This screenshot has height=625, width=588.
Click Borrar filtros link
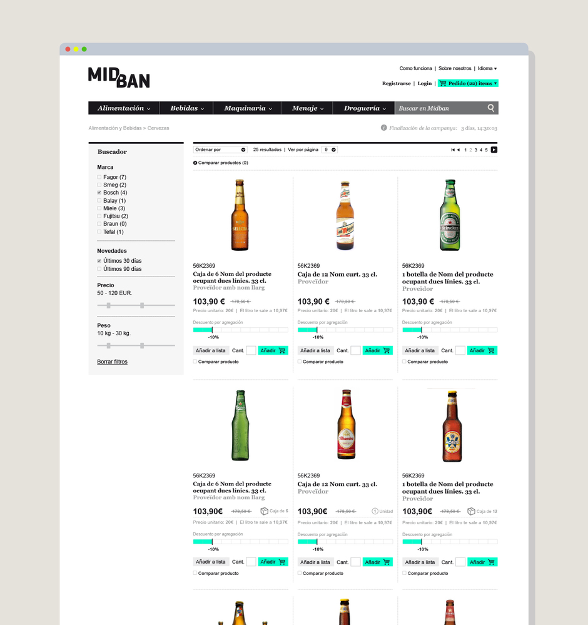click(113, 362)
